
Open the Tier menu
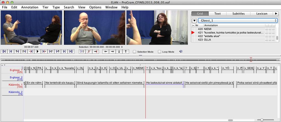tap(45, 7)
